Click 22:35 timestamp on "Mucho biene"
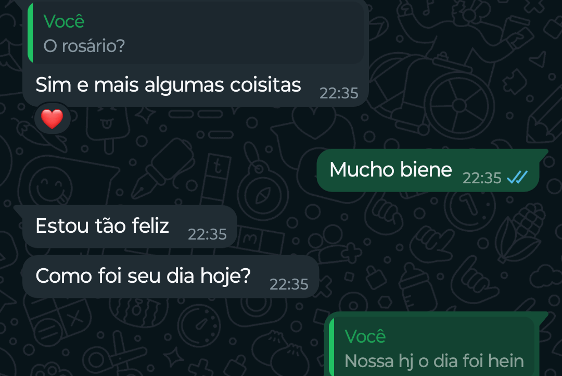Image resolution: width=562 pixels, height=376 pixels. (482, 179)
